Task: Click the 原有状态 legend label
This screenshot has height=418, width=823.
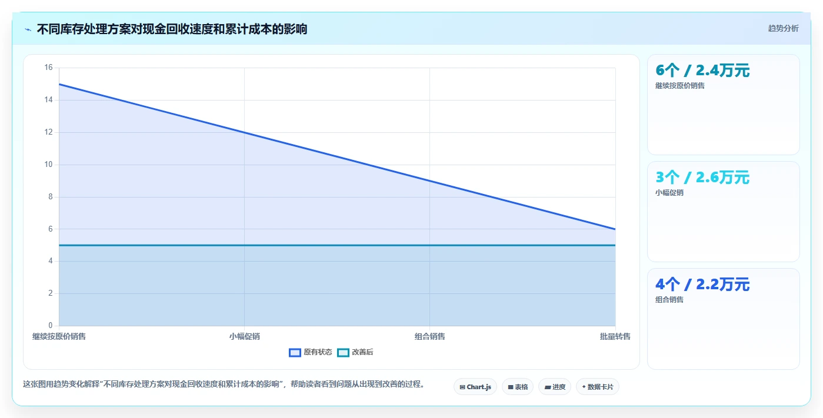Action: [318, 353]
